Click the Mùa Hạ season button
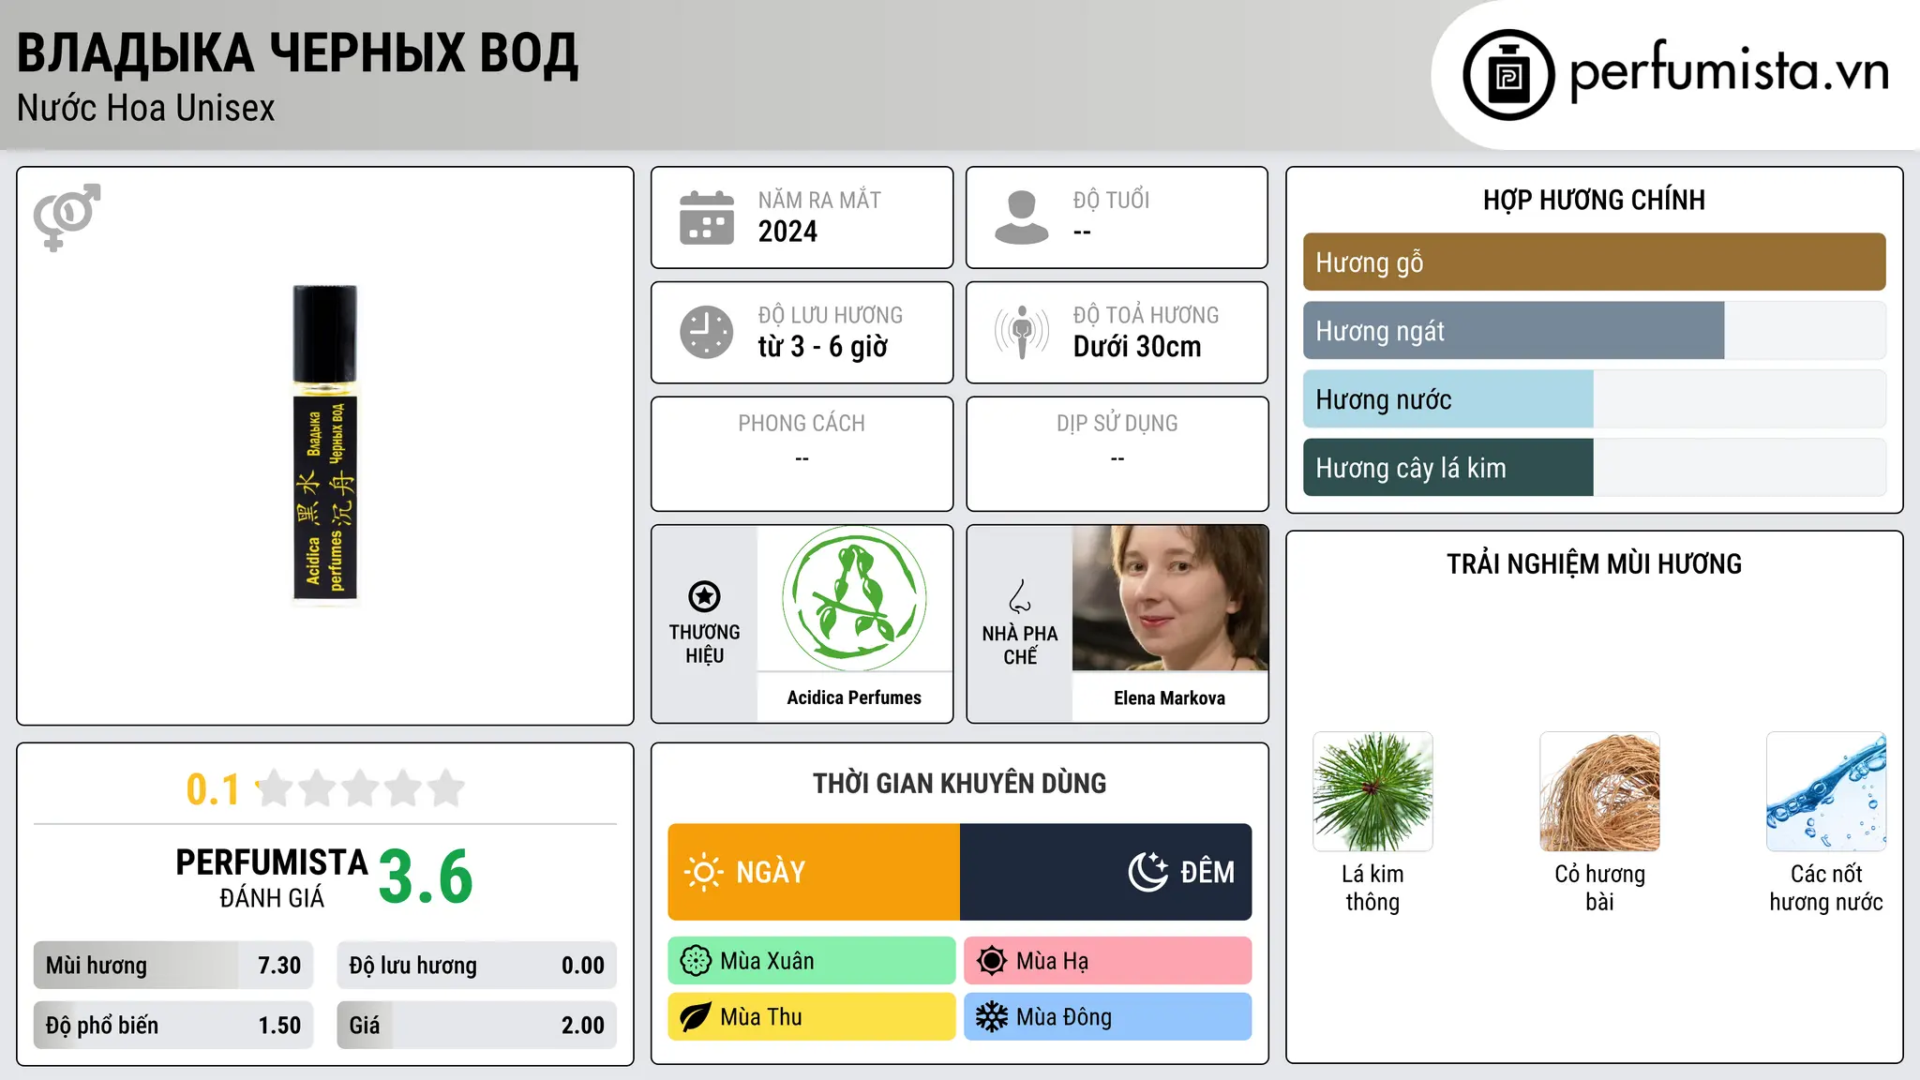This screenshot has height=1080, width=1920. coord(1108,961)
